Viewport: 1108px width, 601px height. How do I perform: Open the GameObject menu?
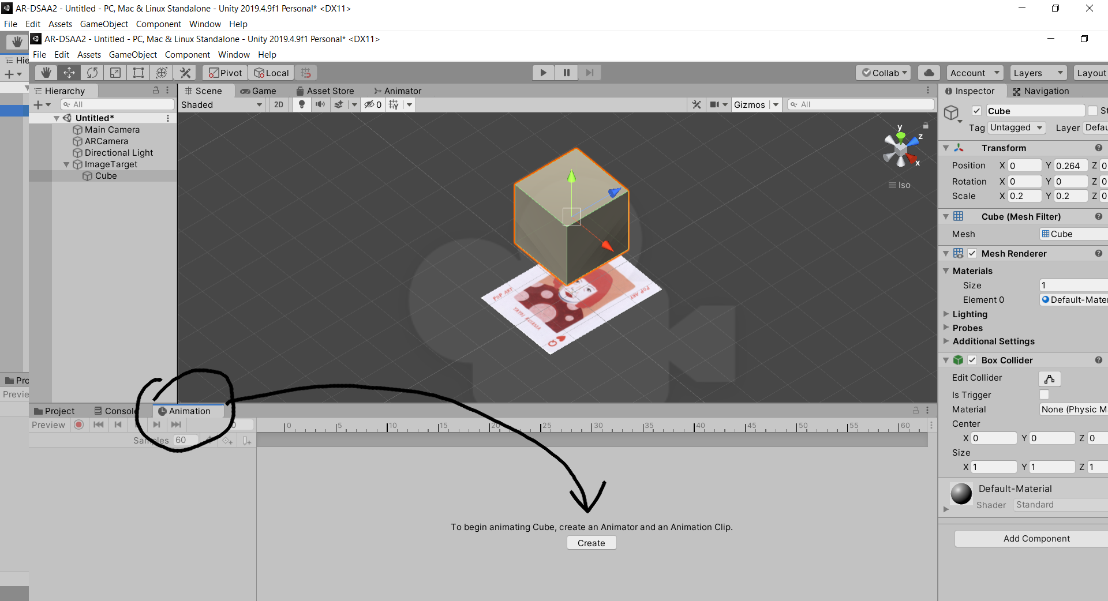coord(133,55)
